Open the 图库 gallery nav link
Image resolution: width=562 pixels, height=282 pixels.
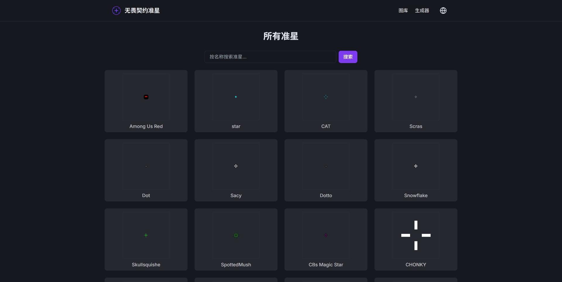tap(403, 11)
